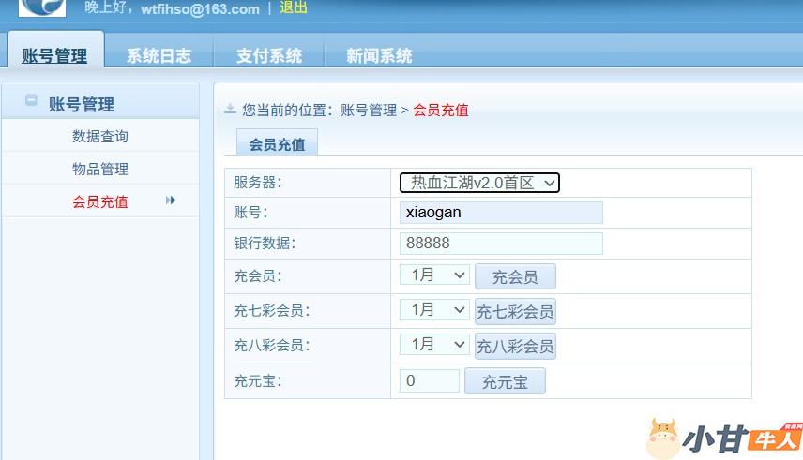Open 数据查询 in the sidebar
Image resolution: width=803 pixels, height=460 pixels.
click(100, 136)
